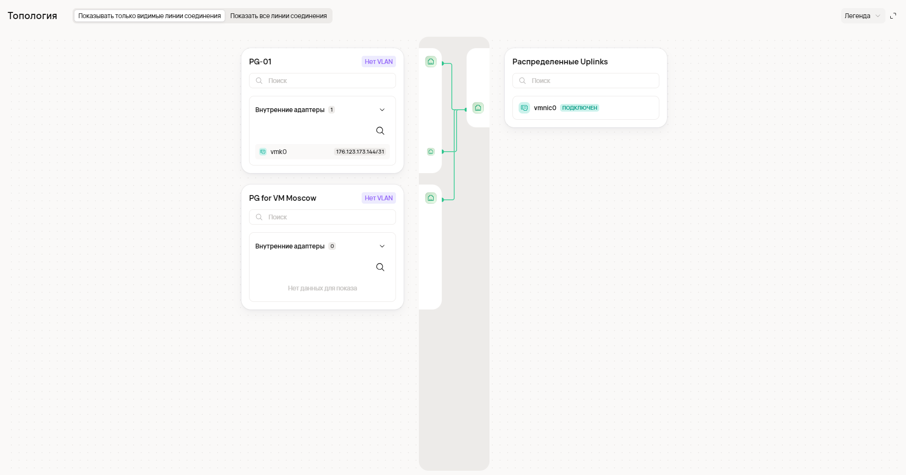Switch to 'Показать все линии соединения' mode
Viewport: 906px width, 475px height.
point(279,16)
